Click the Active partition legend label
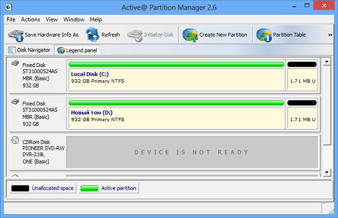 tap(119, 188)
